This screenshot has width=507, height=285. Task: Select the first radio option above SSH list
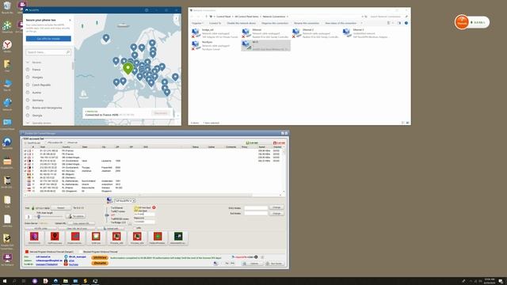tap(25, 142)
